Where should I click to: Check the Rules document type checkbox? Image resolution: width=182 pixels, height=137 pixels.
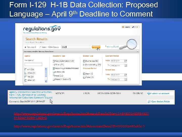pyautogui.click(x=54, y=76)
